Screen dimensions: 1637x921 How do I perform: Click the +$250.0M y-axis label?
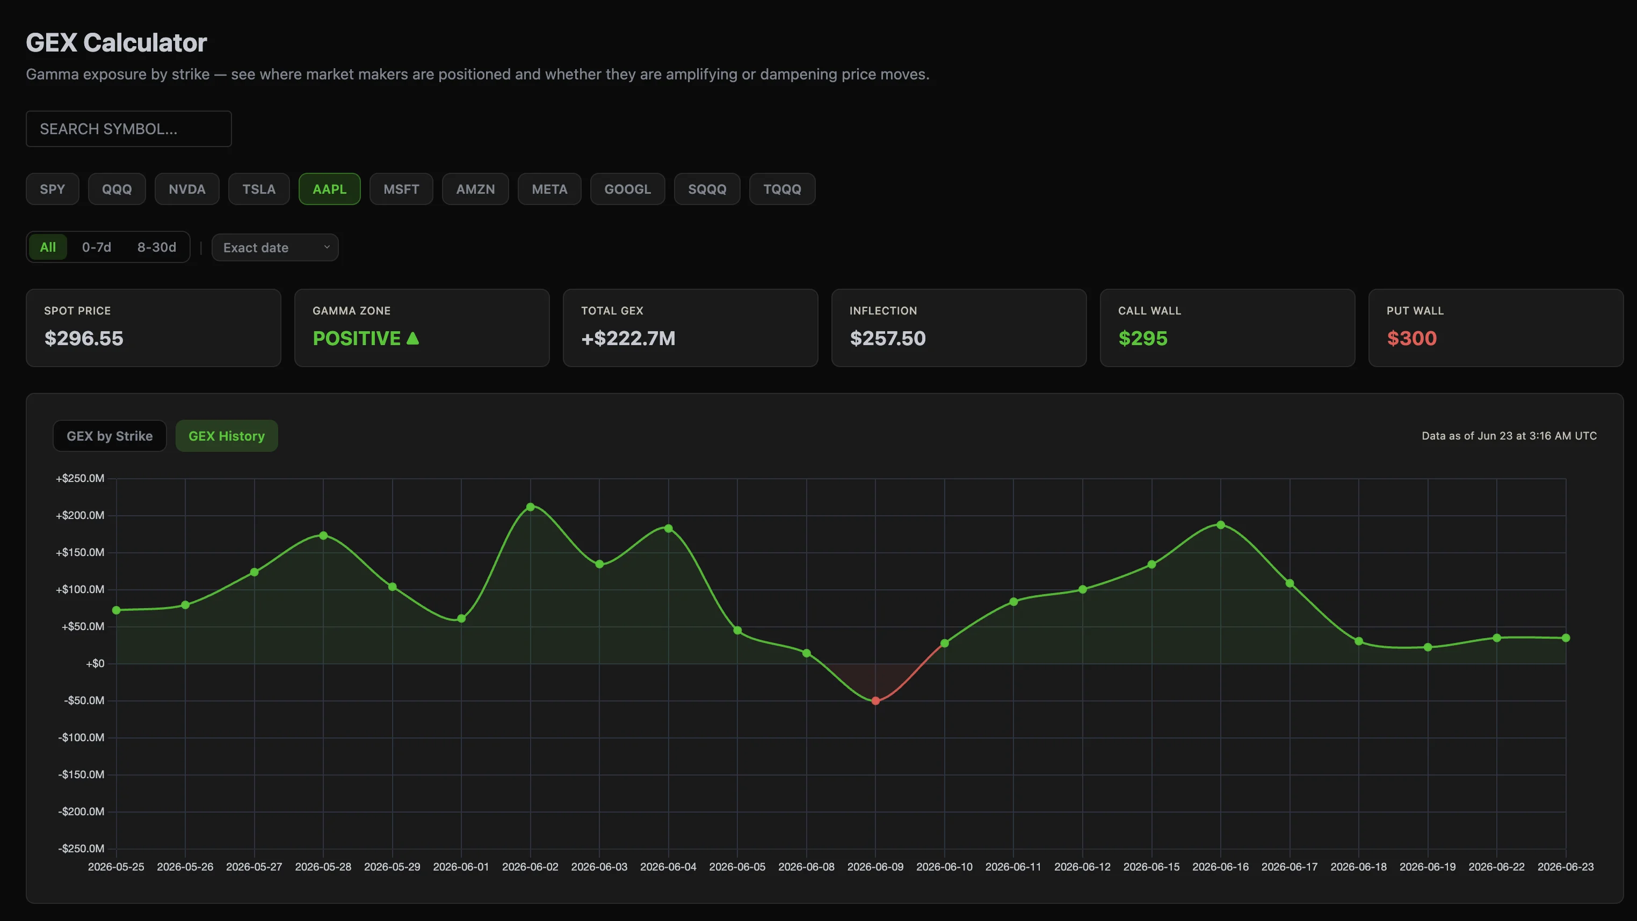80,478
